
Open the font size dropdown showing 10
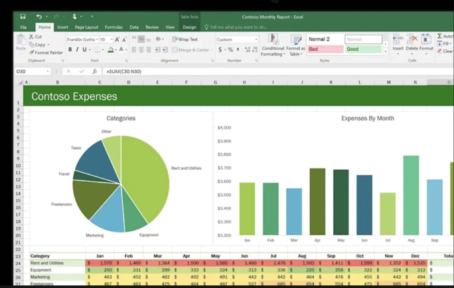111,39
